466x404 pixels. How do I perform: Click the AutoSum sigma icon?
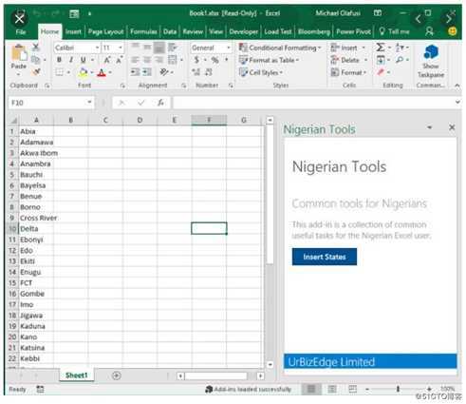point(381,48)
